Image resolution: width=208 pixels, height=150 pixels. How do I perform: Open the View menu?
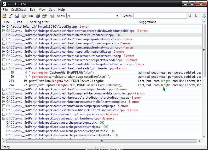42,10
